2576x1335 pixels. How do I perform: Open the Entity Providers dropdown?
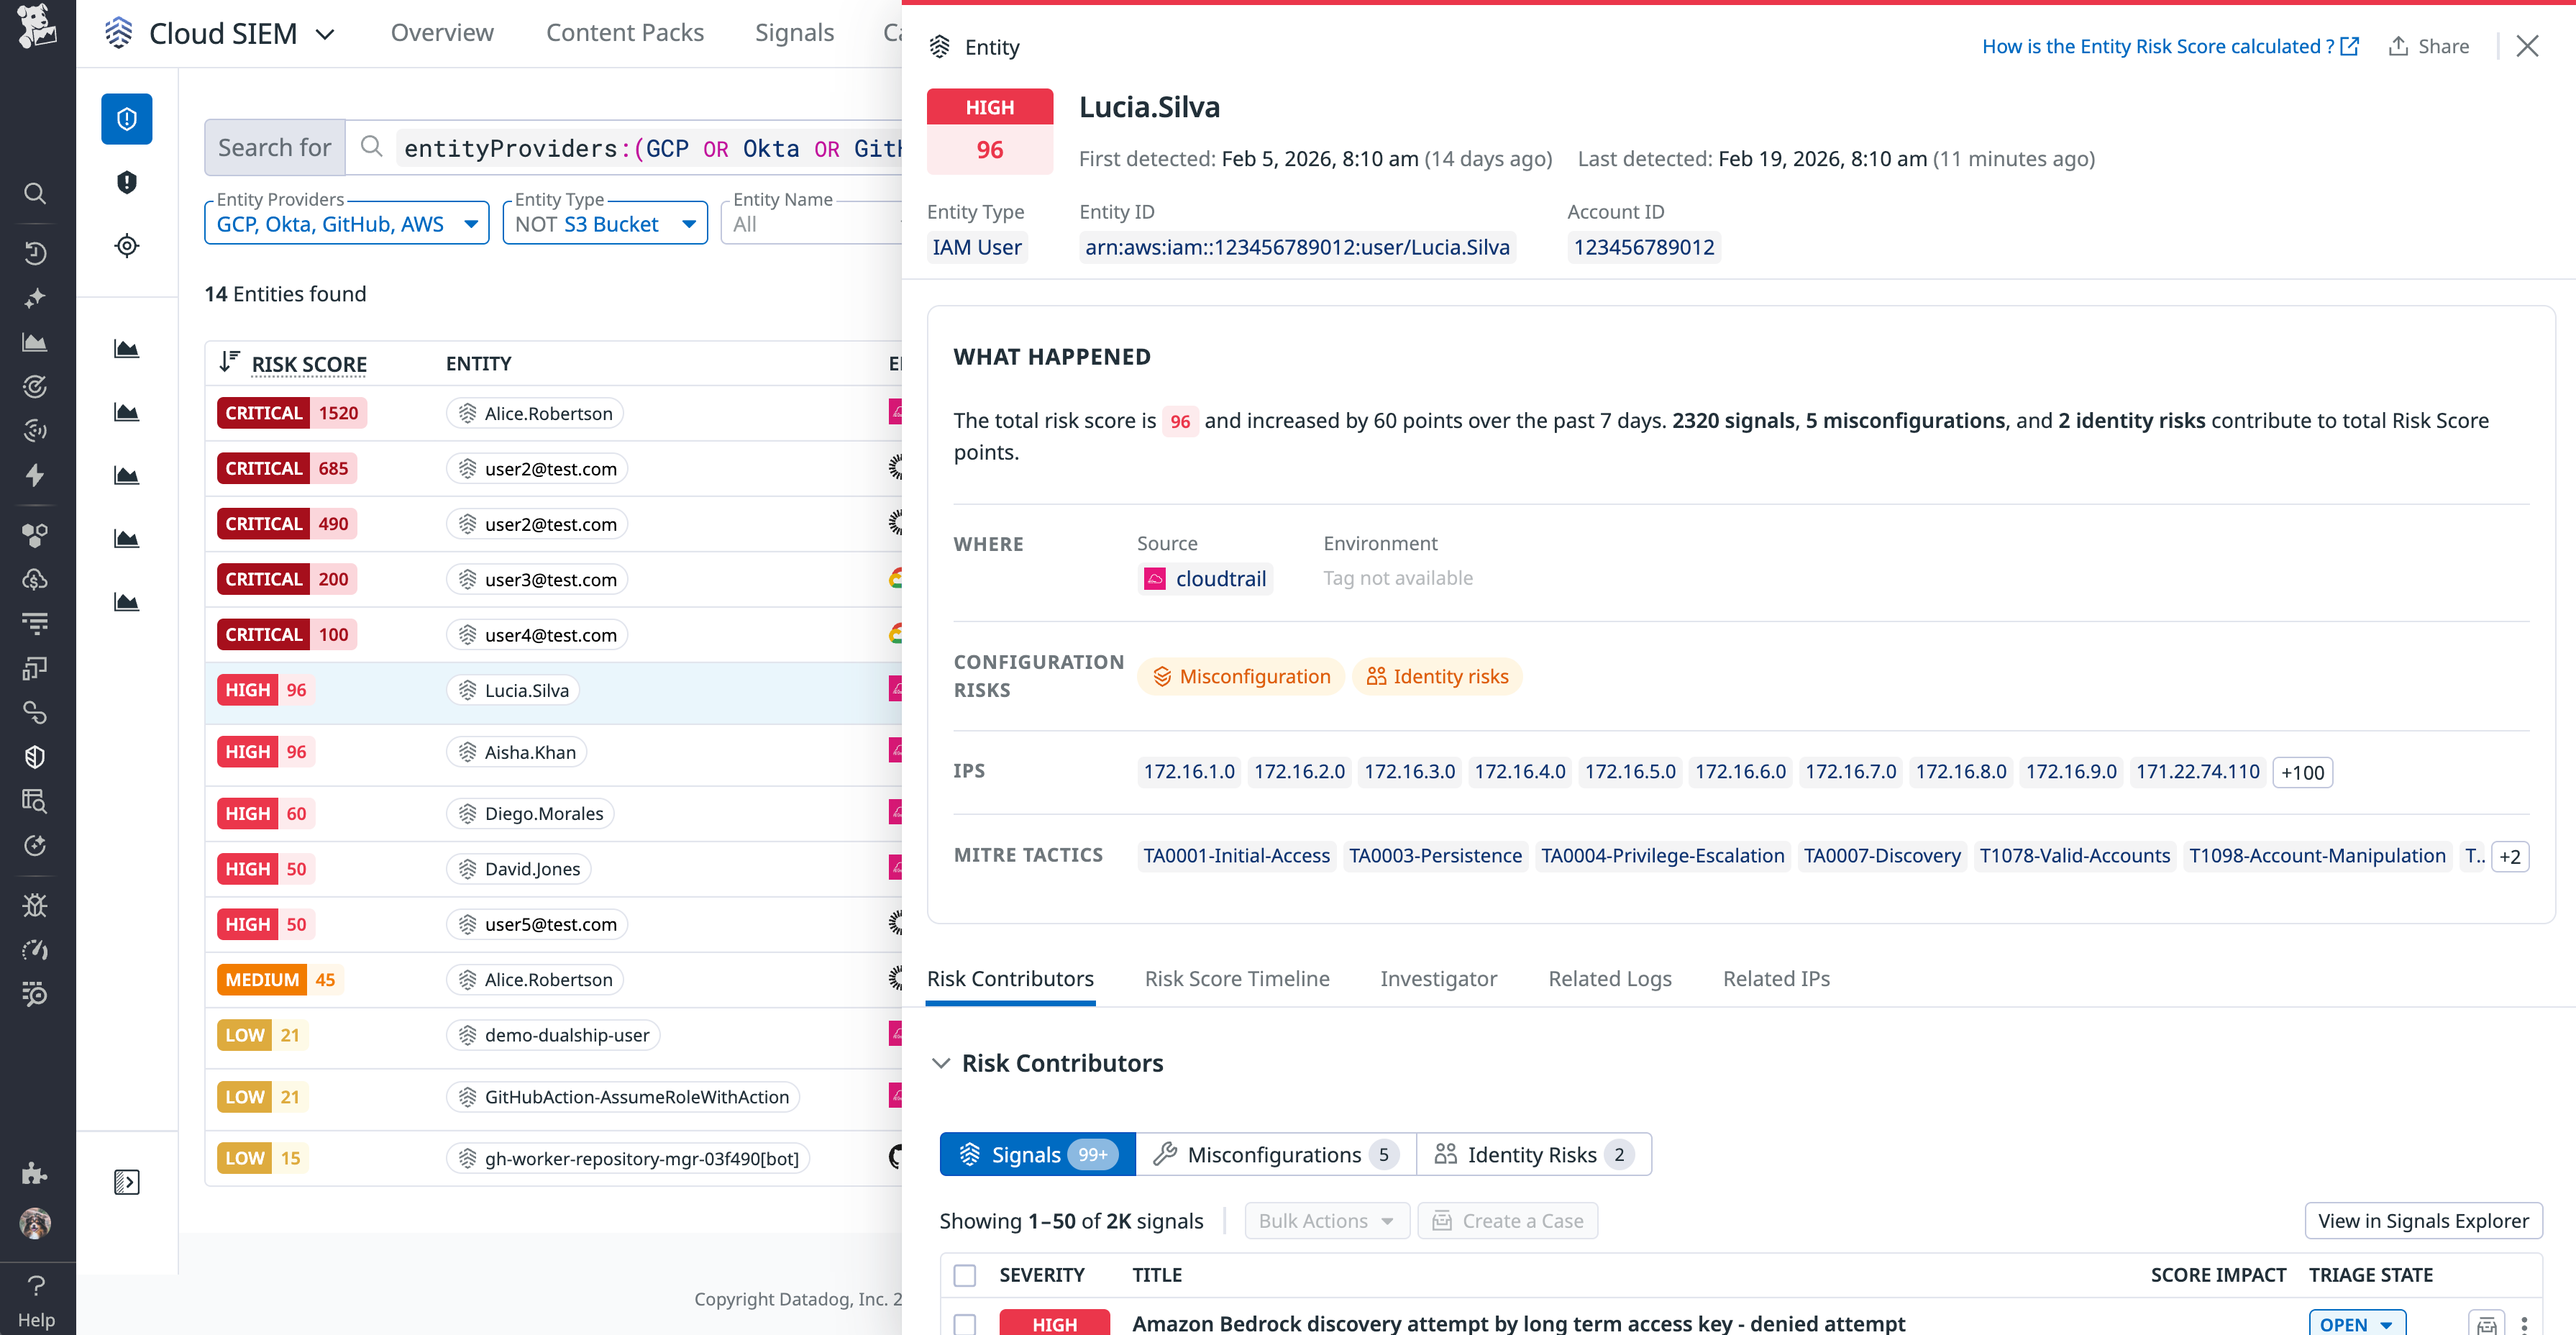pos(345,223)
